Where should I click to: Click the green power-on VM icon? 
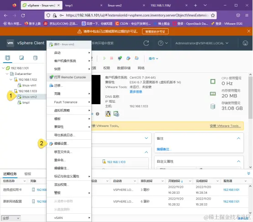coord(105,58)
